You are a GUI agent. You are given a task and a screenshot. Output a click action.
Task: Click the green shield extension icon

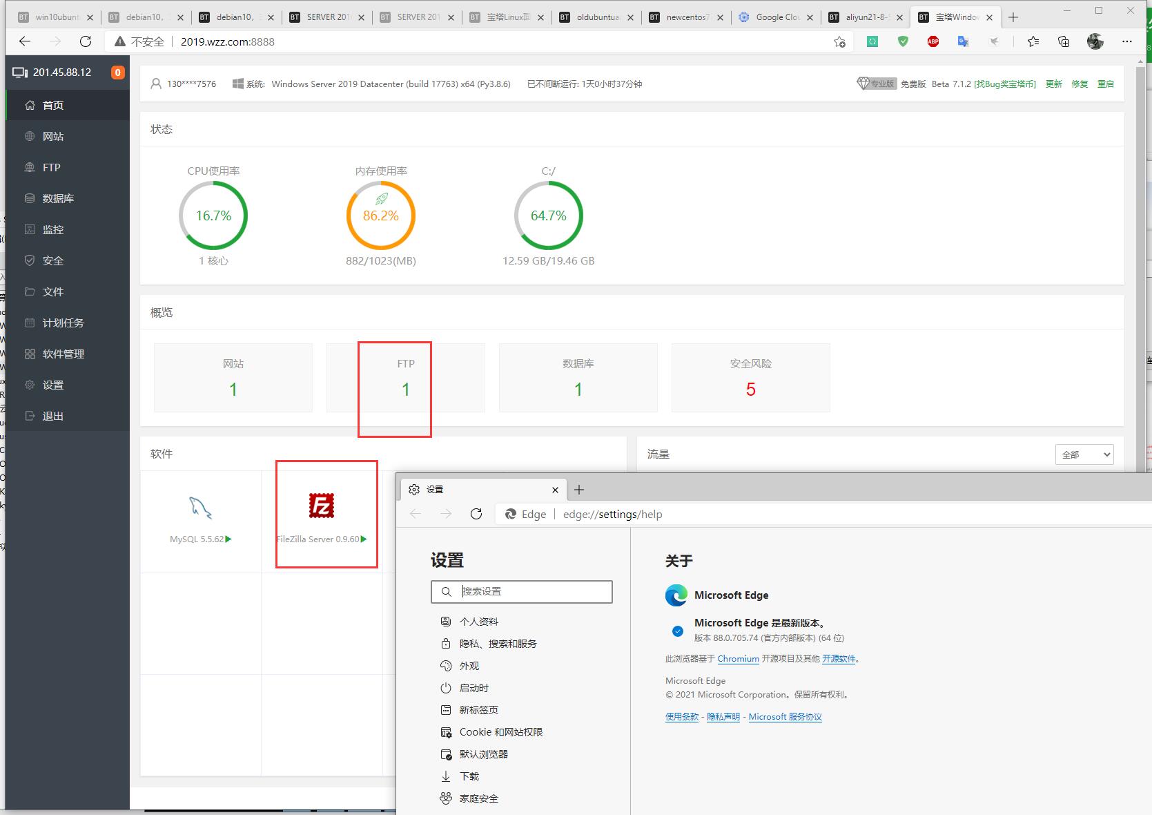tap(903, 41)
